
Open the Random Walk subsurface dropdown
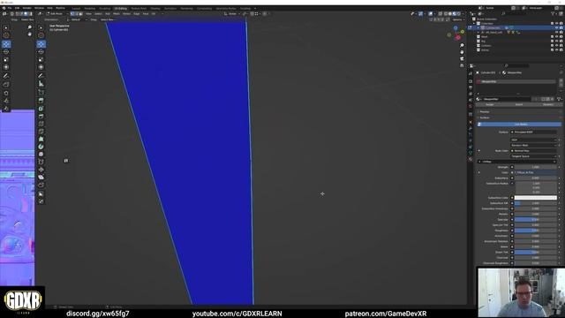[x=533, y=145]
